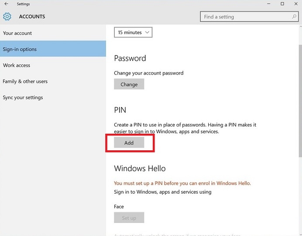The image size is (302, 236).
Task: Click scrollbar up arrow at the top
Action: point(300,27)
